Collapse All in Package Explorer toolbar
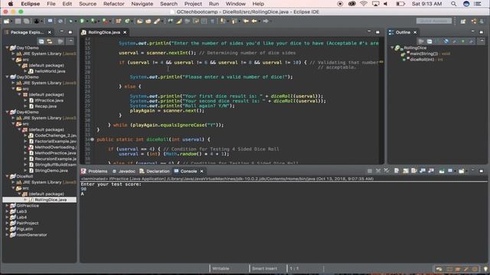 click(41, 41)
